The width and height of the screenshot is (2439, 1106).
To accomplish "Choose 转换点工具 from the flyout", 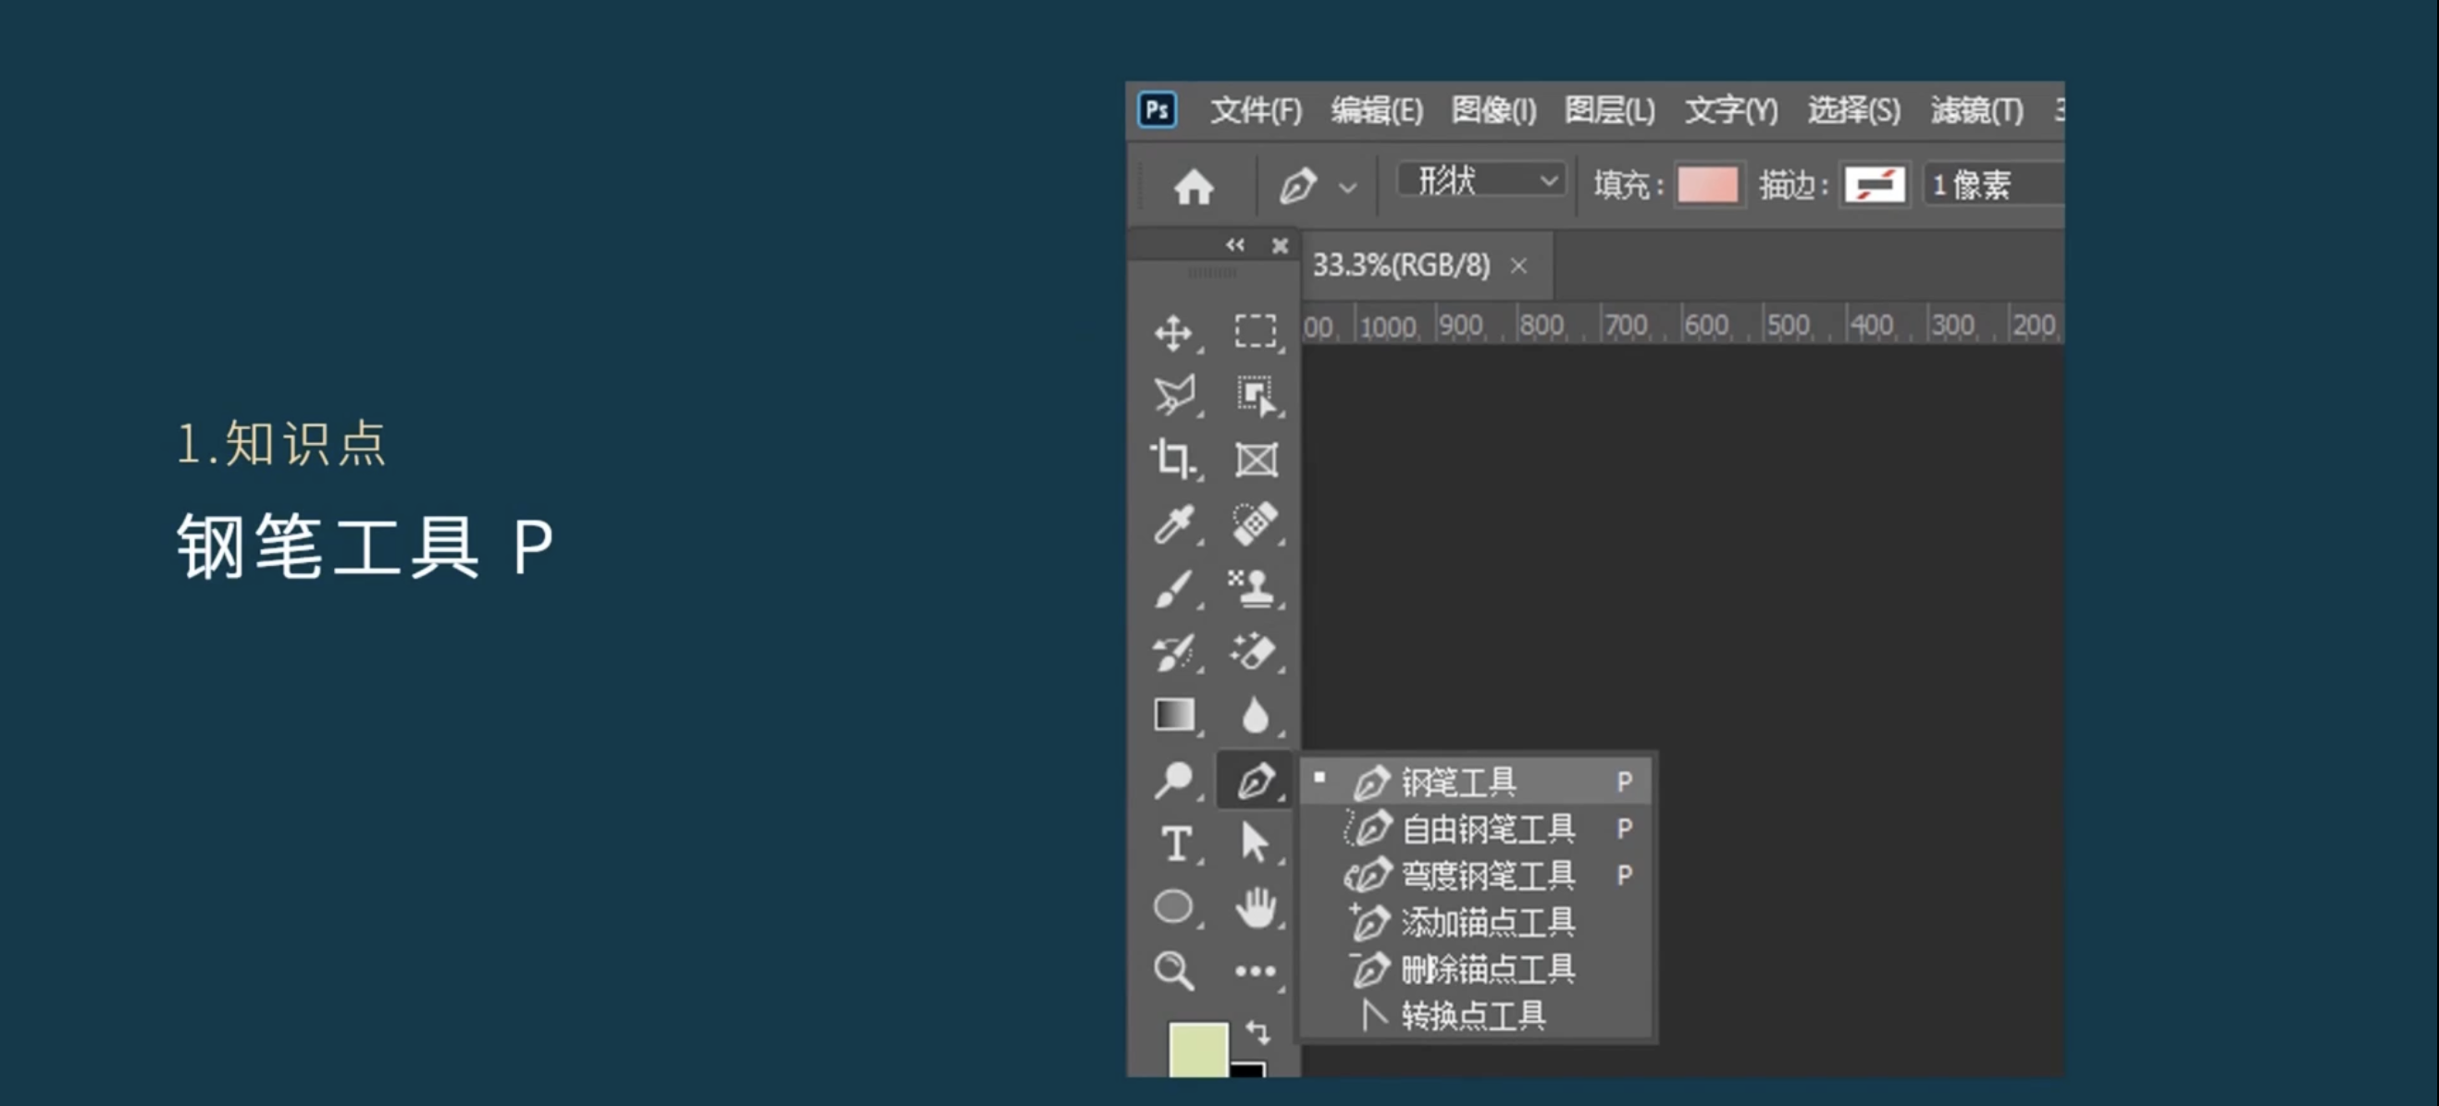I will pyautogui.click(x=1472, y=1017).
